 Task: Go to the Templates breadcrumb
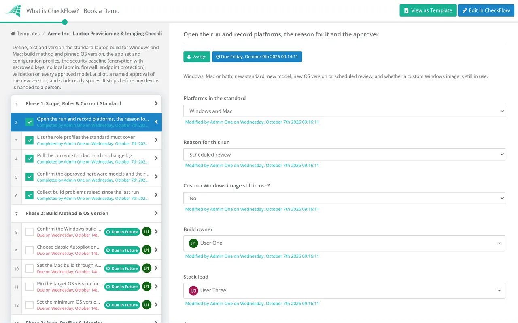(x=28, y=34)
